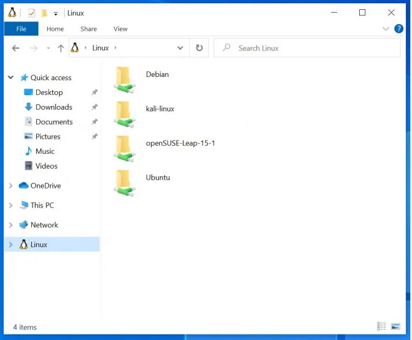Collapse the Quick access tree node

[10, 77]
